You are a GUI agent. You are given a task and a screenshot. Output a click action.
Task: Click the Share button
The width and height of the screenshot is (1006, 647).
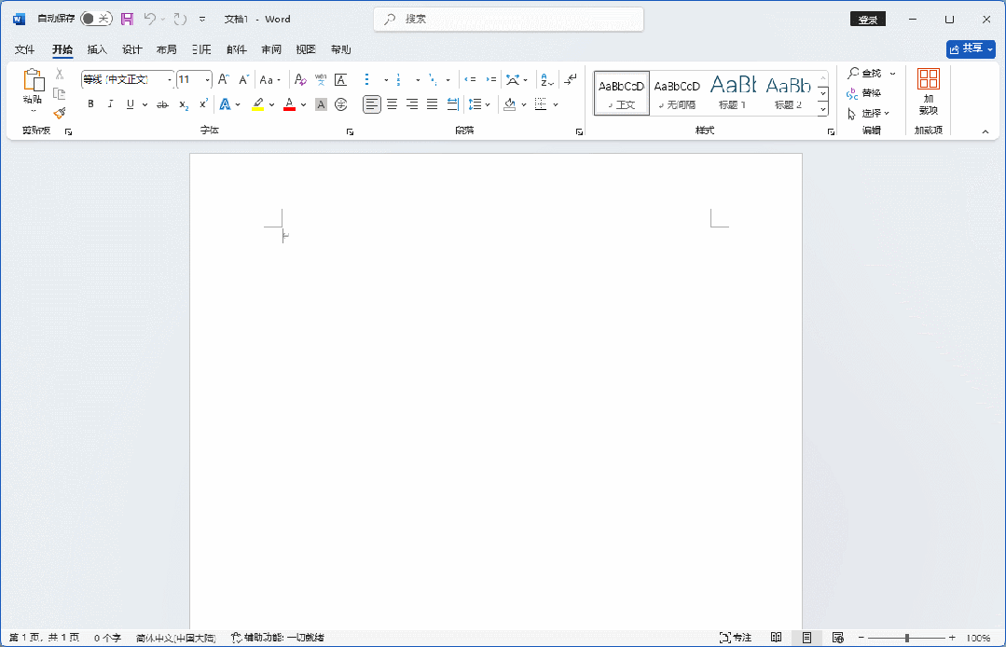point(971,48)
